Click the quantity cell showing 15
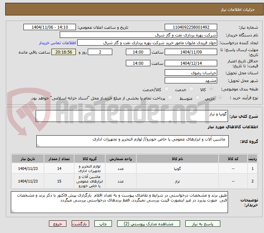Image resolution: width=264 pixels, height=233 pixels. 59,181
